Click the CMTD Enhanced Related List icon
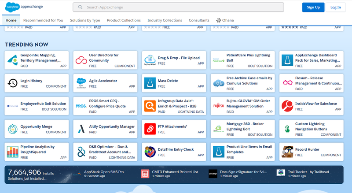This screenshot has width=352, height=193. [x=145, y=174]
